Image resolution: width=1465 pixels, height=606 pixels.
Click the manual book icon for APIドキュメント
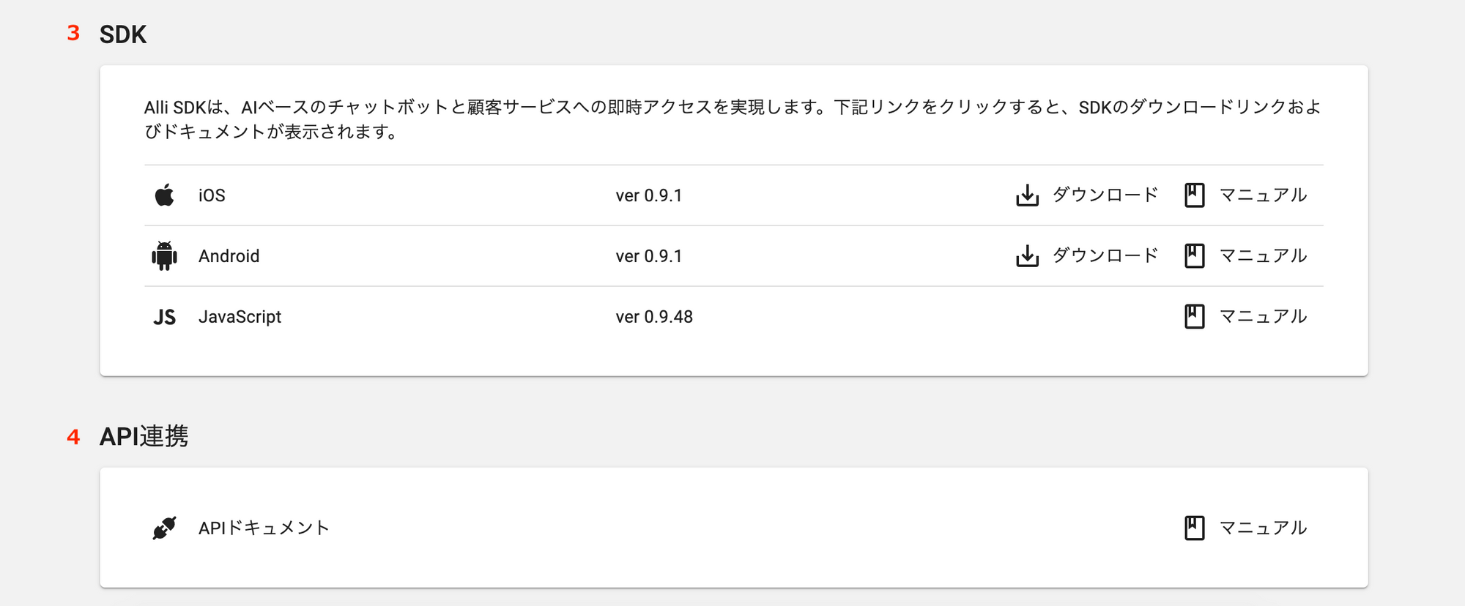tap(1194, 528)
